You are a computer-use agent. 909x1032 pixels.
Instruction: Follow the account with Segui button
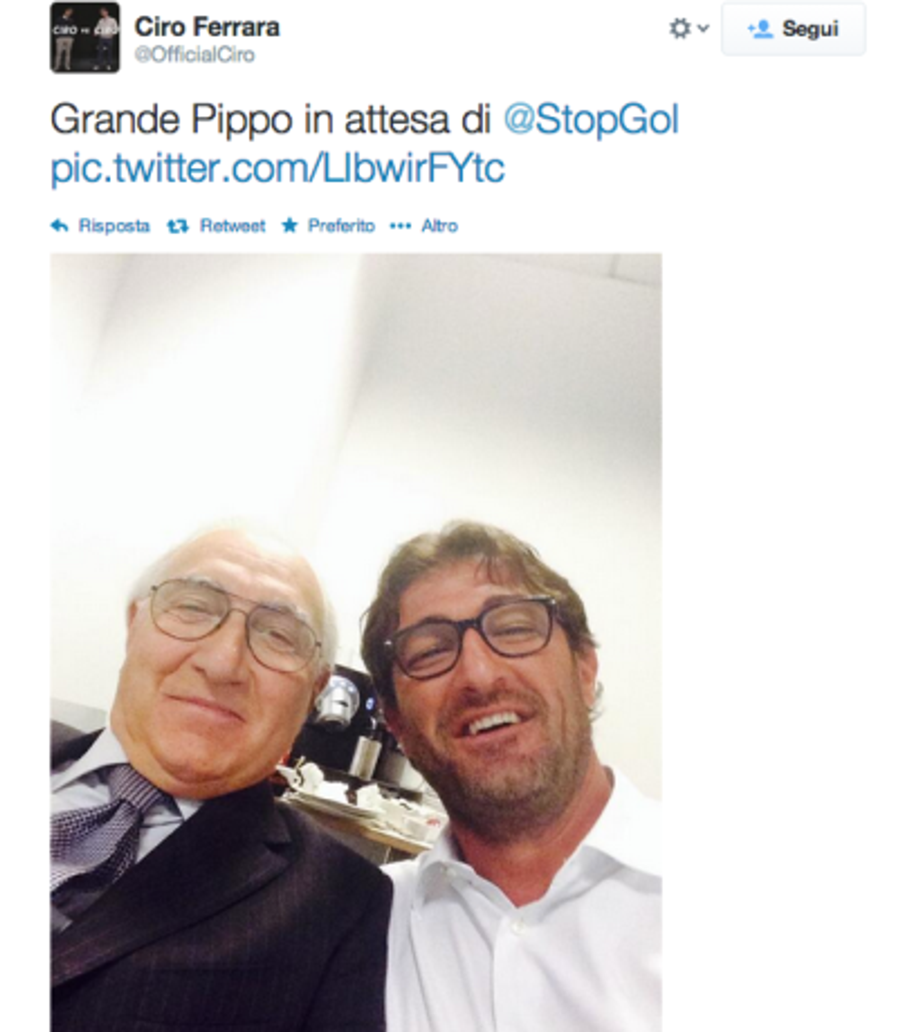[x=793, y=29]
